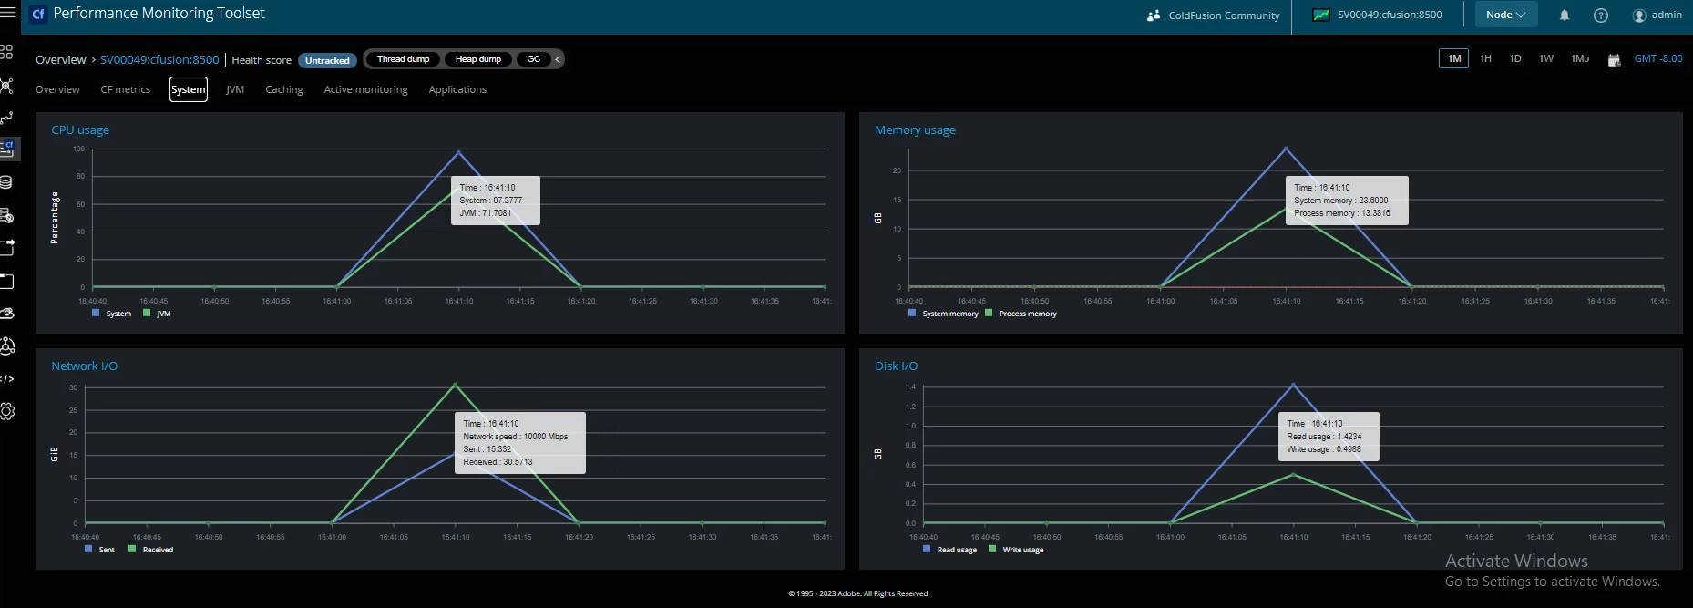Click the ColdFusion Community people icon
This screenshot has width=1693, height=608.
pos(1154,15)
